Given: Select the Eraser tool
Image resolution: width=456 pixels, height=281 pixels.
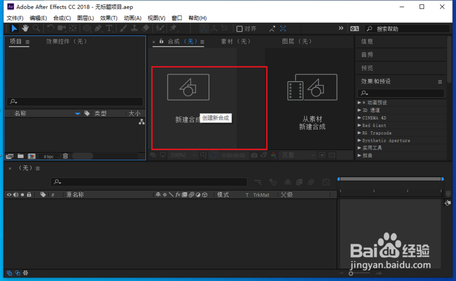Looking at the screenshot, I should tap(146, 28).
